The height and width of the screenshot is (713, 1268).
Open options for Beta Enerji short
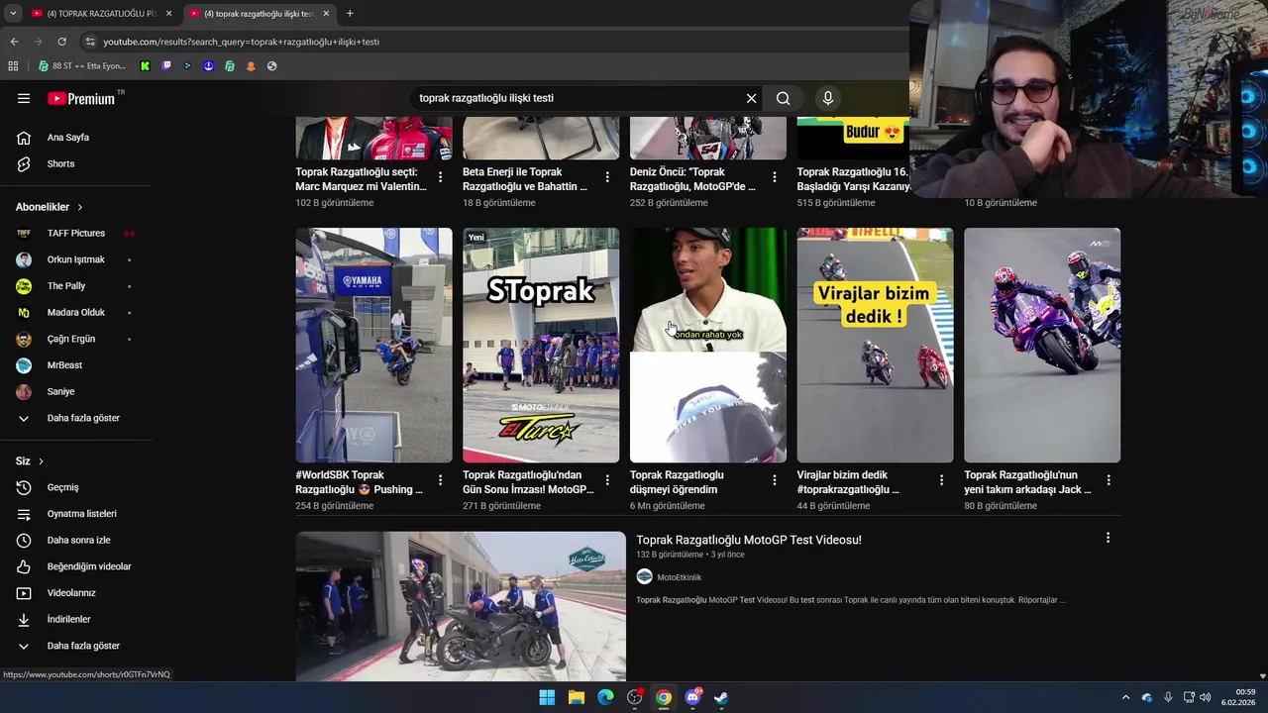(x=607, y=177)
